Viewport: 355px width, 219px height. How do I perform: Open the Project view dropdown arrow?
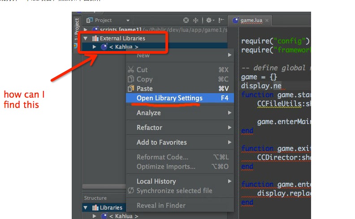tap(128, 21)
